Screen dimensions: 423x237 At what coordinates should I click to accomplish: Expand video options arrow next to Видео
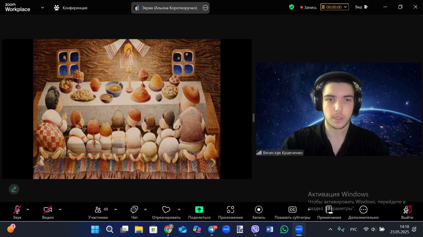tap(60, 209)
